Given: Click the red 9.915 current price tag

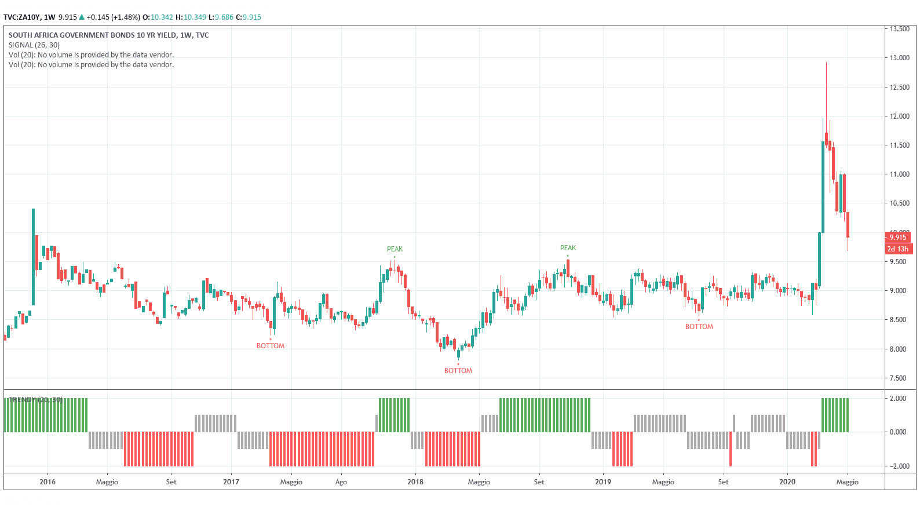Looking at the screenshot, I should [x=898, y=237].
